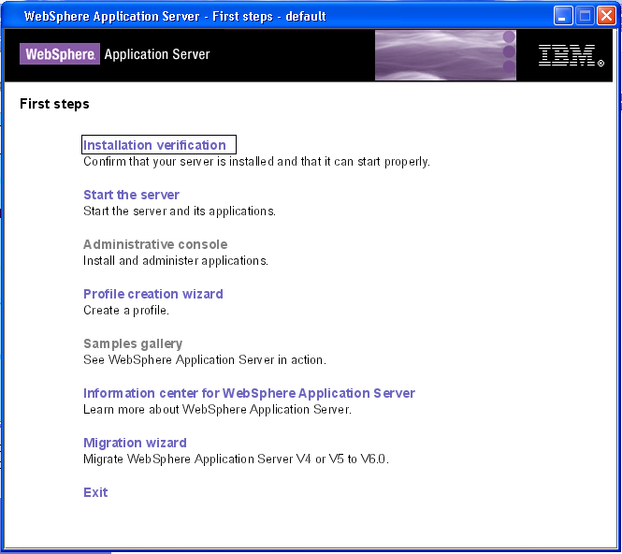The height and width of the screenshot is (554, 622).
Task: Click the purple WebSphere logo badge
Action: pos(60,54)
